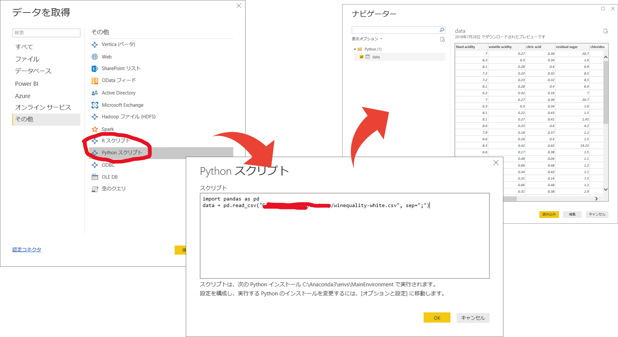This screenshot has width=618, height=337.
Task: Select the OLE DB connector
Action: pyautogui.click(x=109, y=176)
